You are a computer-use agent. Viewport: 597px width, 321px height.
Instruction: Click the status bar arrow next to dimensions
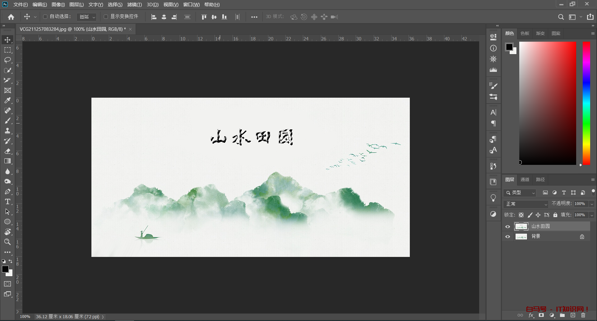coord(103,317)
